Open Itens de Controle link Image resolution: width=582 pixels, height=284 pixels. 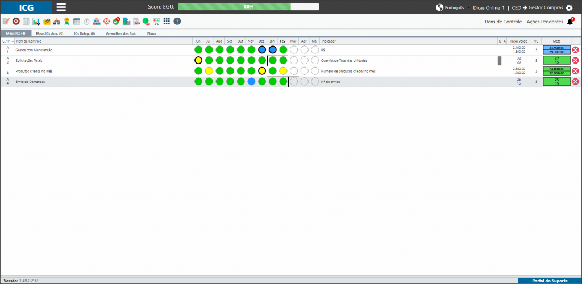504,22
